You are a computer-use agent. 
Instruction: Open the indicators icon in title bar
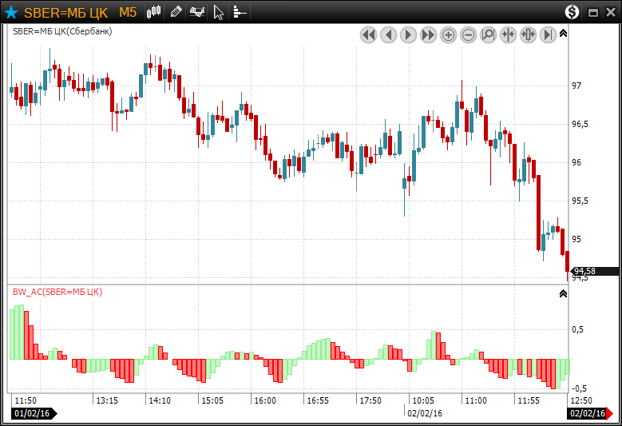[196, 12]
